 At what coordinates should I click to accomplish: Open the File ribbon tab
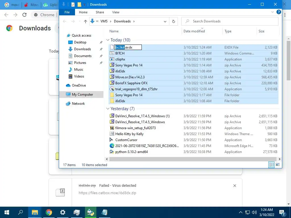pos(67,12)
